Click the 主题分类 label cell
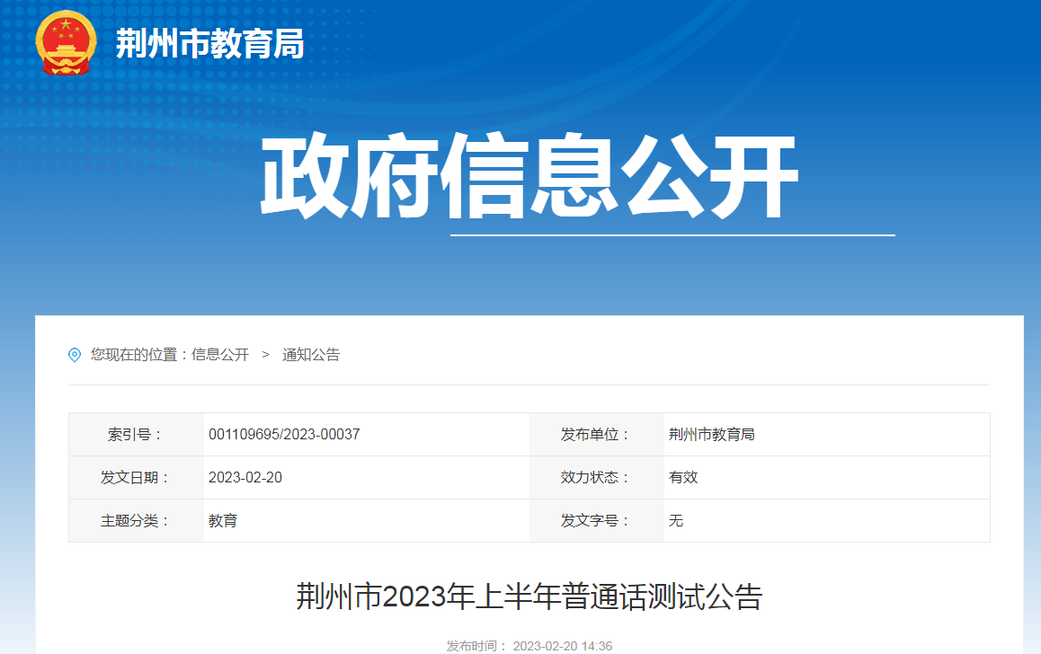 tap(136, 521)
